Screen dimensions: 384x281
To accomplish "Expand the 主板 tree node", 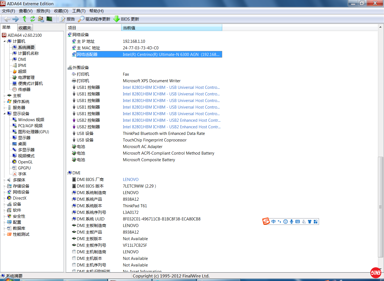I will click(5, 96).
